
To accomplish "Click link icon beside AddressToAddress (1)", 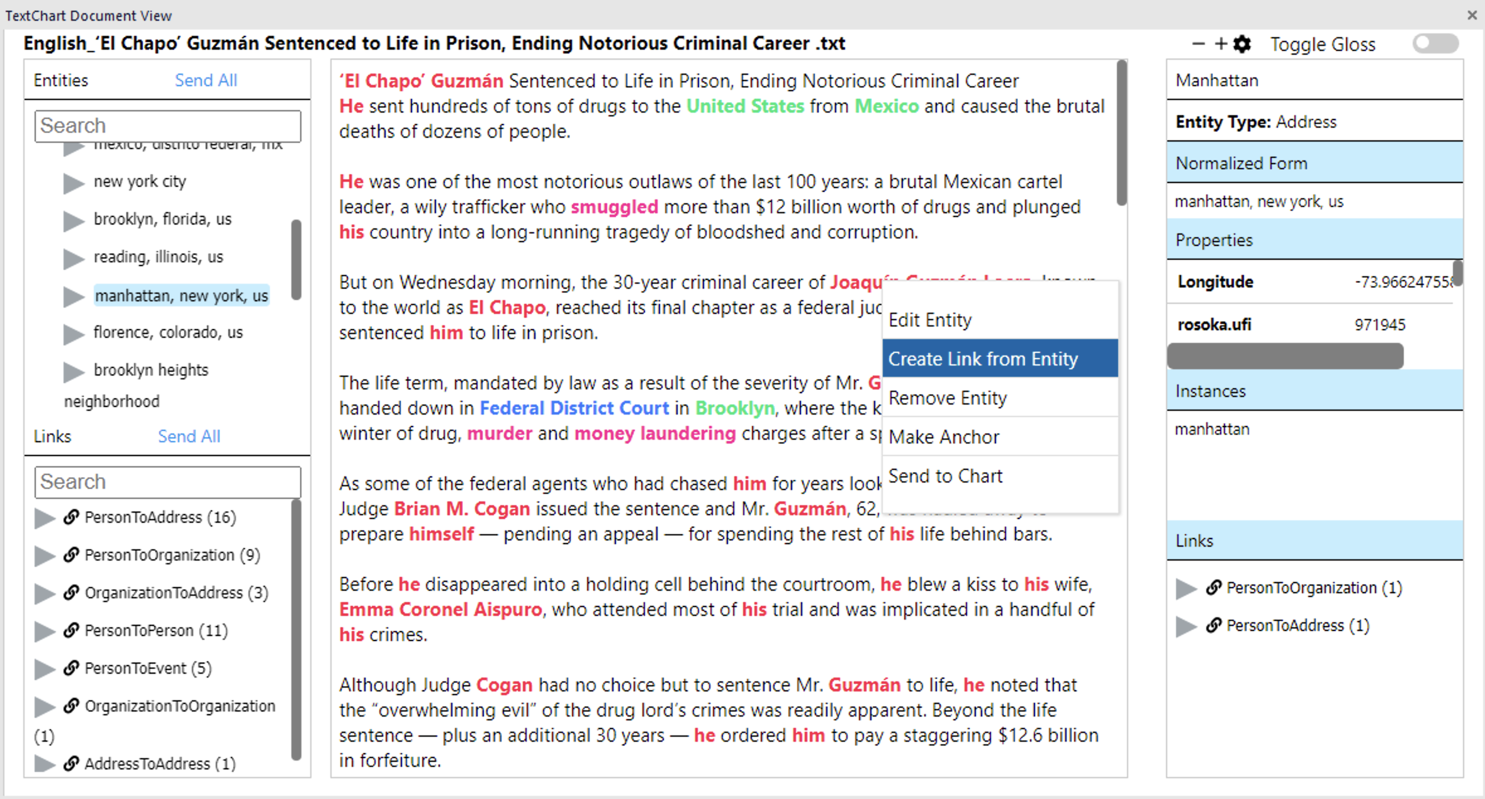I will coord(71,764).
